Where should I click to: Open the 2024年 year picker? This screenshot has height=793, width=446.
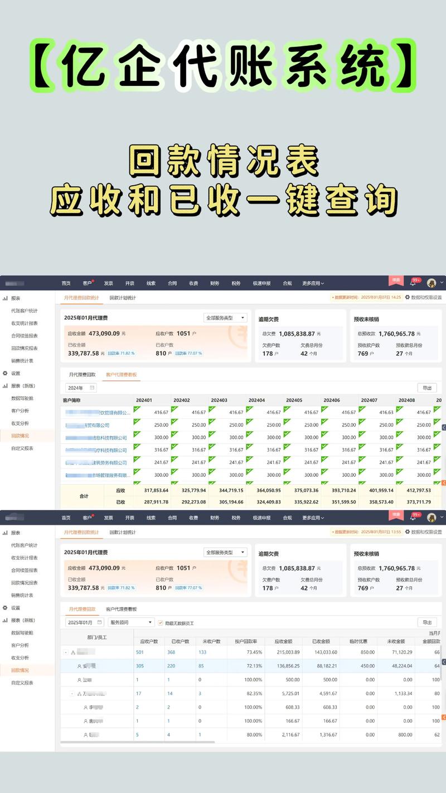click(81, 388)
